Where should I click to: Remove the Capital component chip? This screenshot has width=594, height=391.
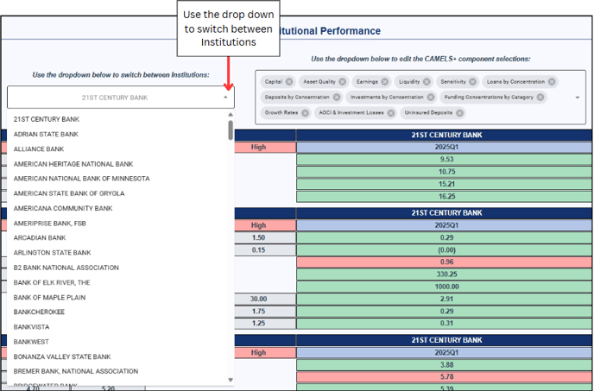pyautogui.click(x=289, y=81)
